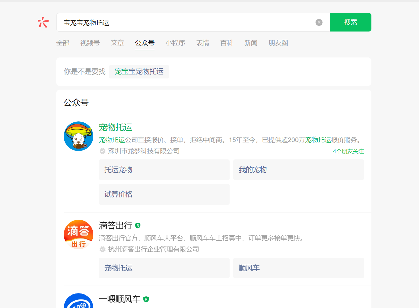Screen dimensions: 419x308
Task: Click the 杭州滴答出行企业管理有限公司 company name
Action: (x=154, y=249)
